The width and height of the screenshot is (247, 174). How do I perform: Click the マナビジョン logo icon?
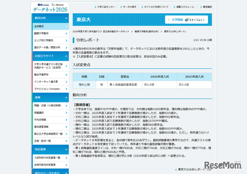[187, 20]
